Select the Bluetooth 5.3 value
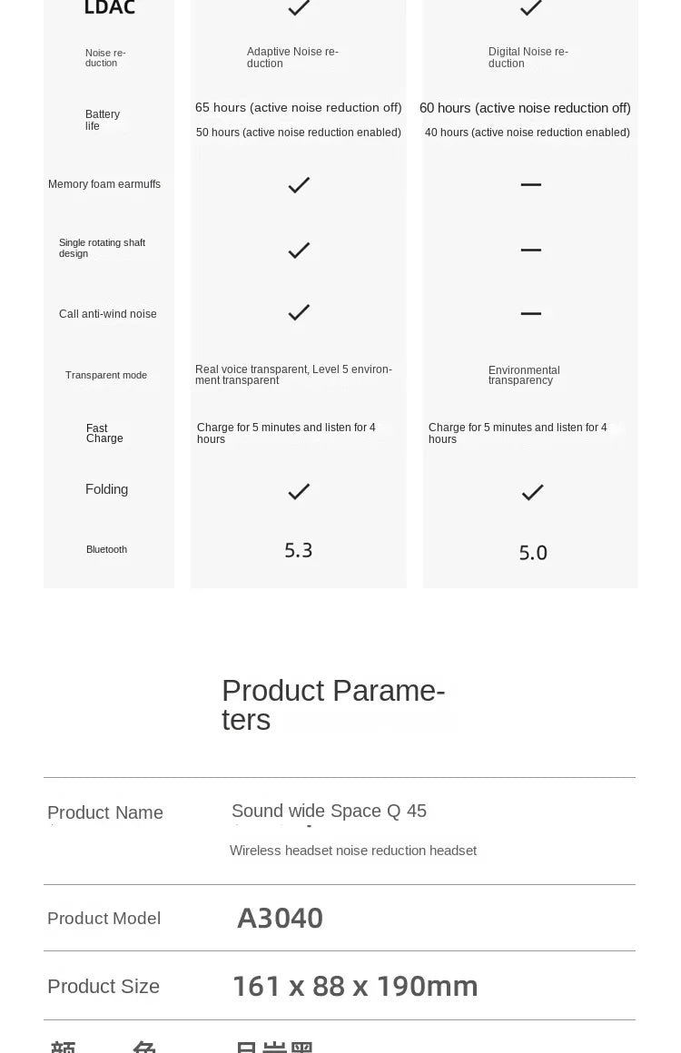 [x=299, y=550]
